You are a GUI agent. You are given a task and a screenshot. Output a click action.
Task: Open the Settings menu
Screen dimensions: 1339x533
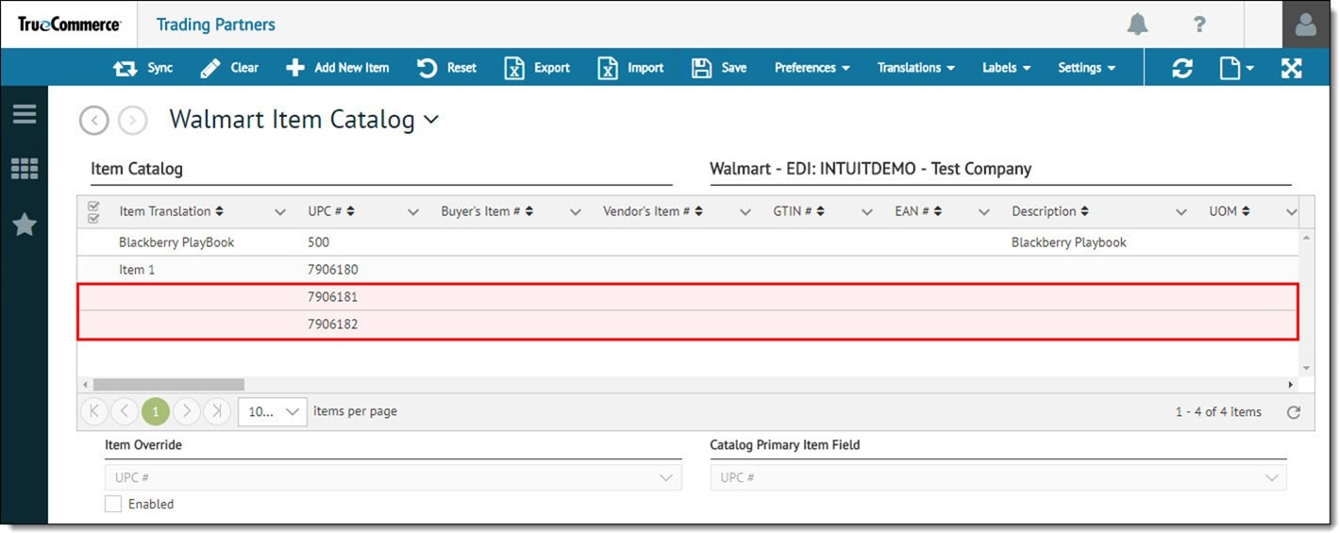tap(1087, 68)
